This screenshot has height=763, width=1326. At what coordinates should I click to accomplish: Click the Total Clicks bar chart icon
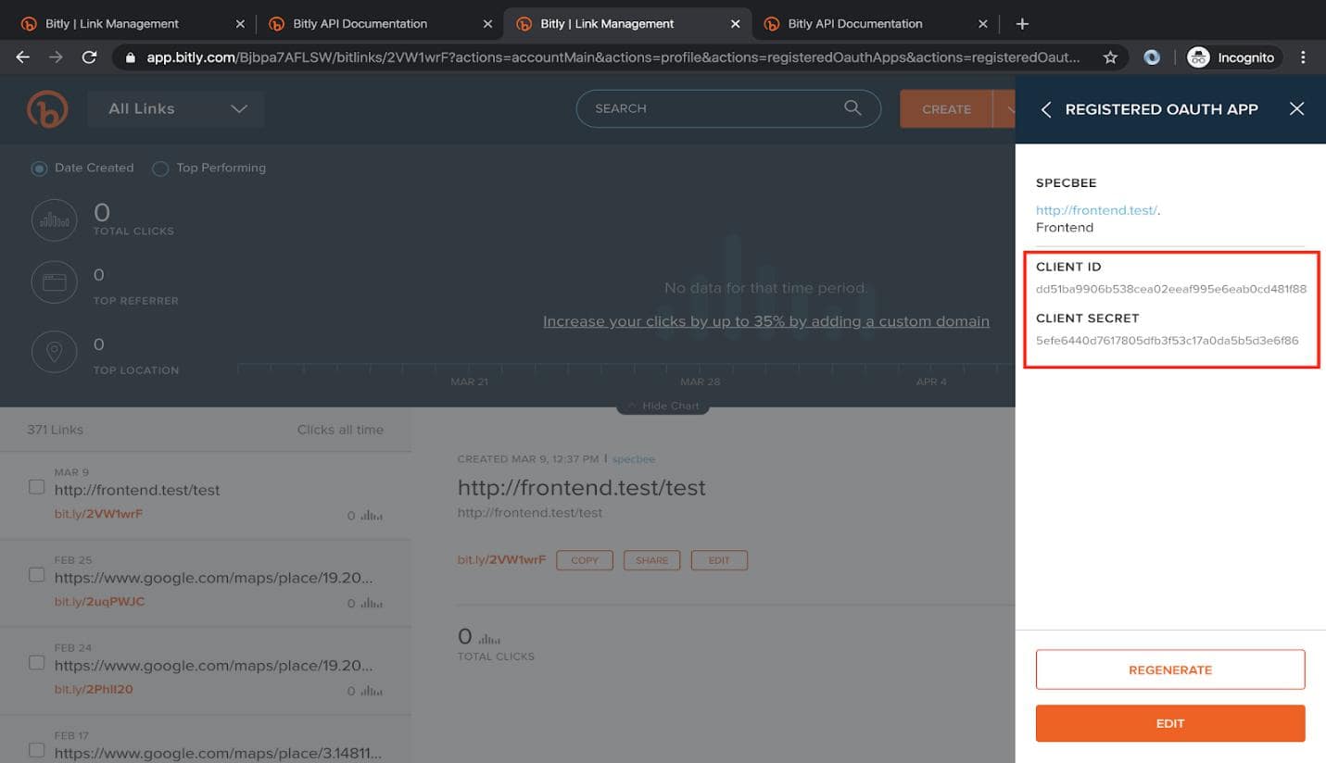[55, 219]
